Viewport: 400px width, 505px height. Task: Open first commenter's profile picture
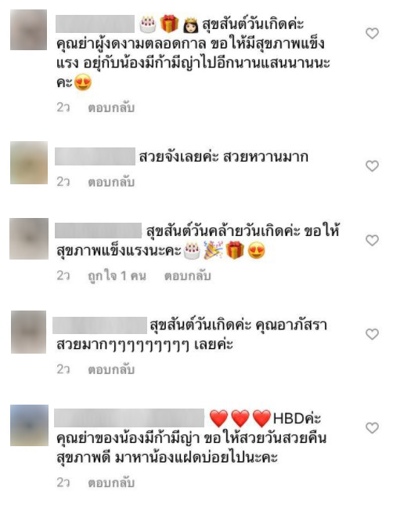pos(29,30)
